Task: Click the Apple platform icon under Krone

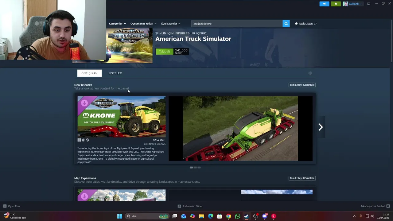Action: click(83, 140)
